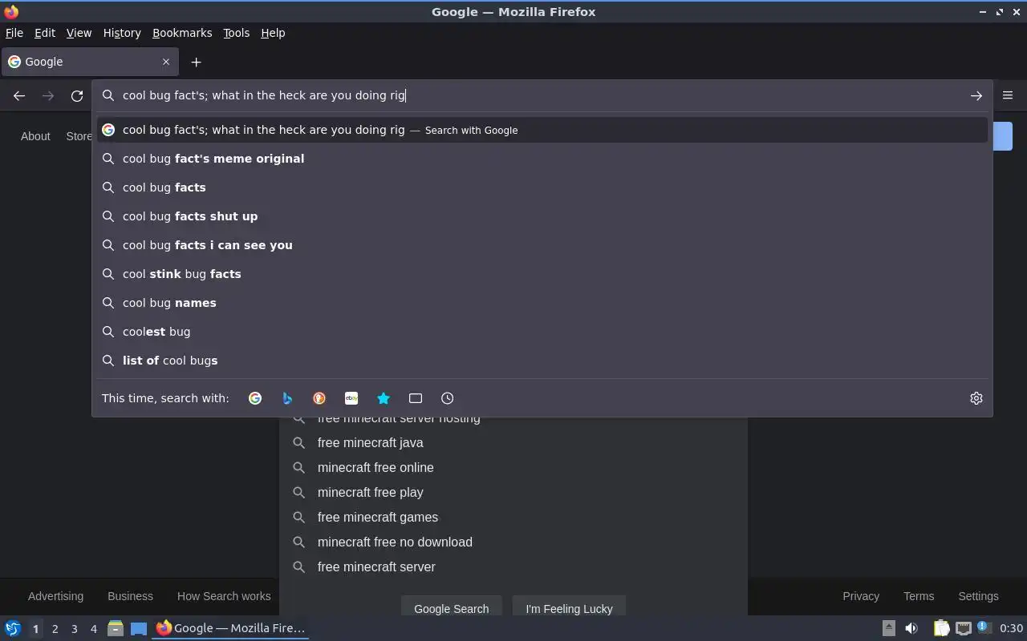Choose the 'Search with Google' top suggestion
1027x641 pixels.
tap(542, 130)
